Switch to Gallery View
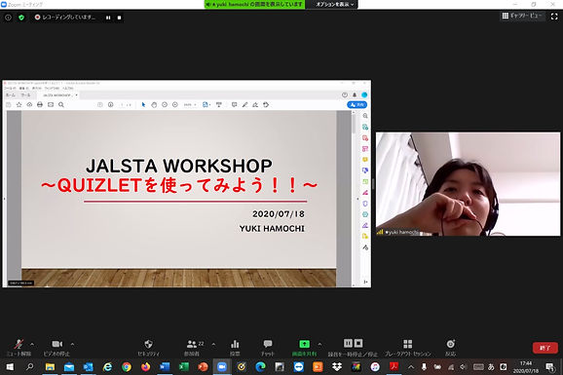Screen dimensions: 563x375 pos(522,16)
